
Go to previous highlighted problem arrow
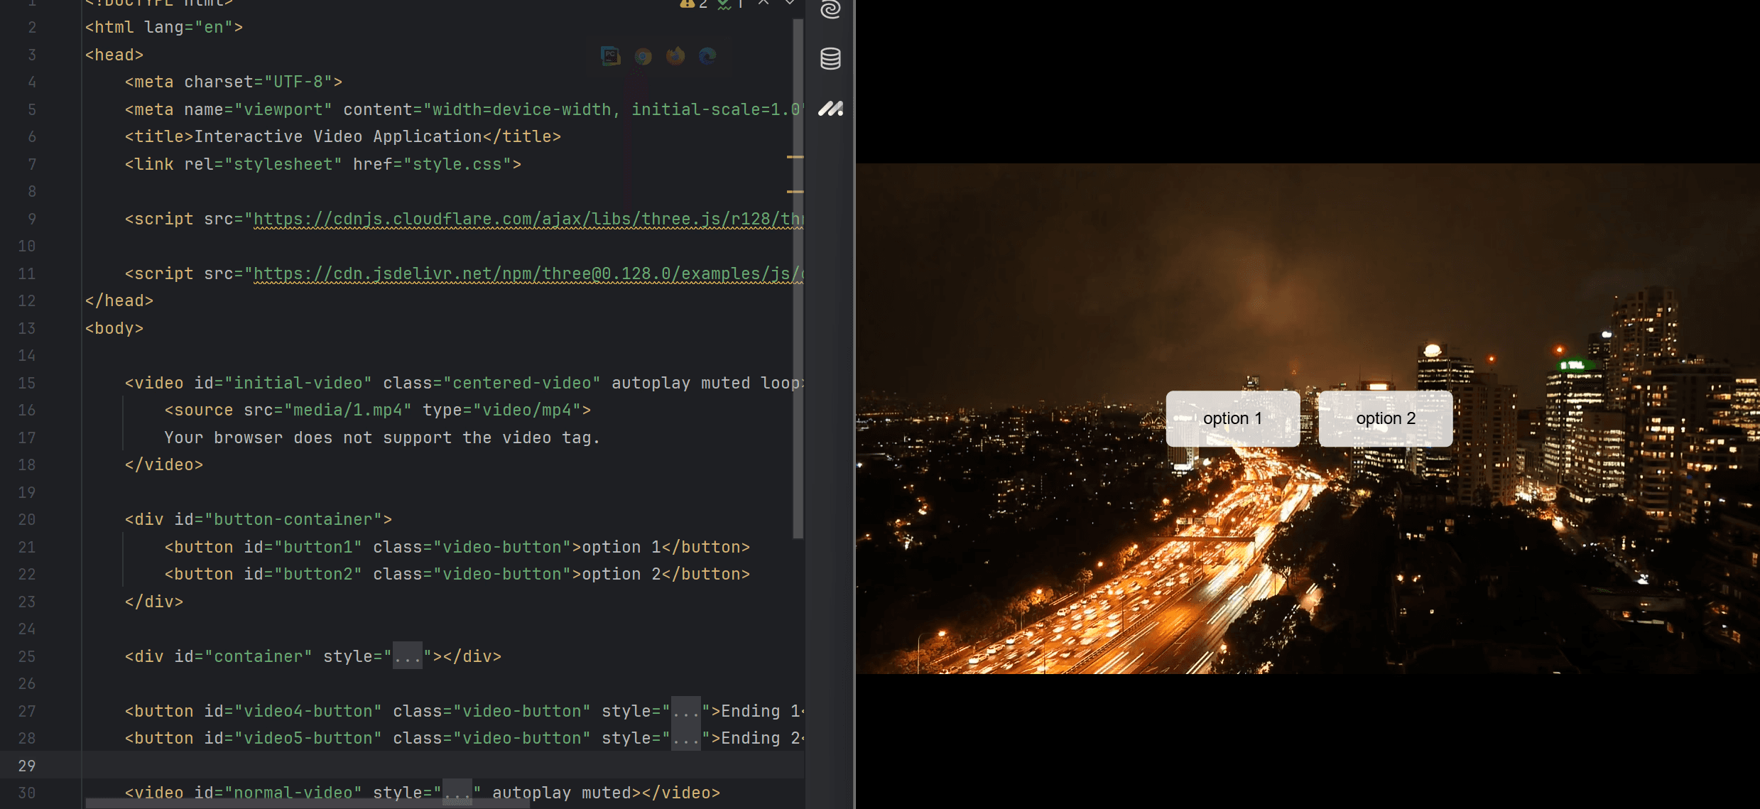(x=764, y=3)
